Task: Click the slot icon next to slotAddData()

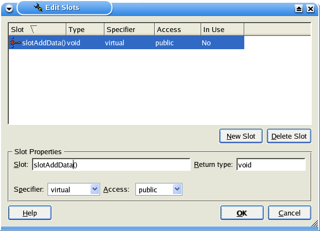Action: [15, 43]
